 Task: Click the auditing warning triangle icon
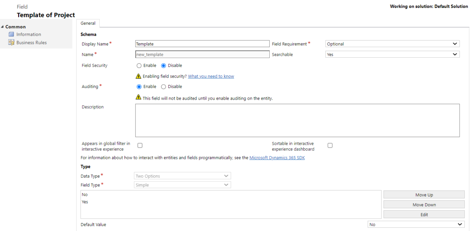pos(138,97)
